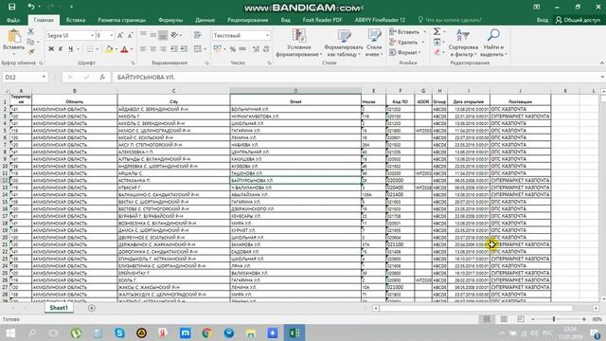Click the large Paste clipboard icon
606x341 pixels.
tap(14, 36)
